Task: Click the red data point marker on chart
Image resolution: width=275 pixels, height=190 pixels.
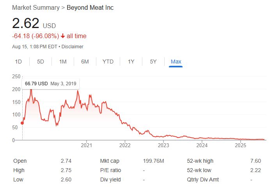Action: [x=22, y=123]
